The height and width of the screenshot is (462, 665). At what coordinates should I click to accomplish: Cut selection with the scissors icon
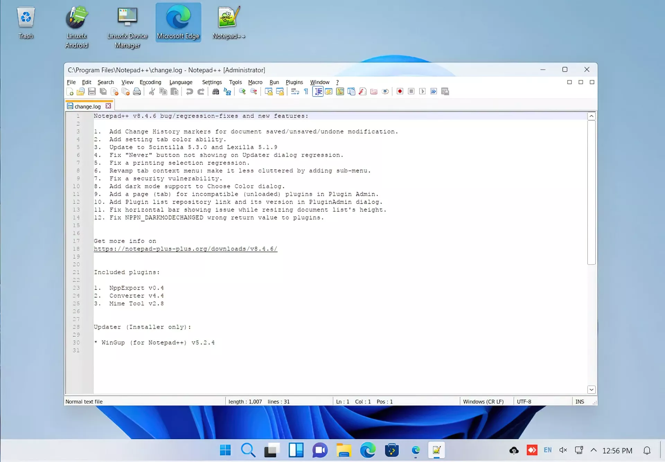[152, 91]
